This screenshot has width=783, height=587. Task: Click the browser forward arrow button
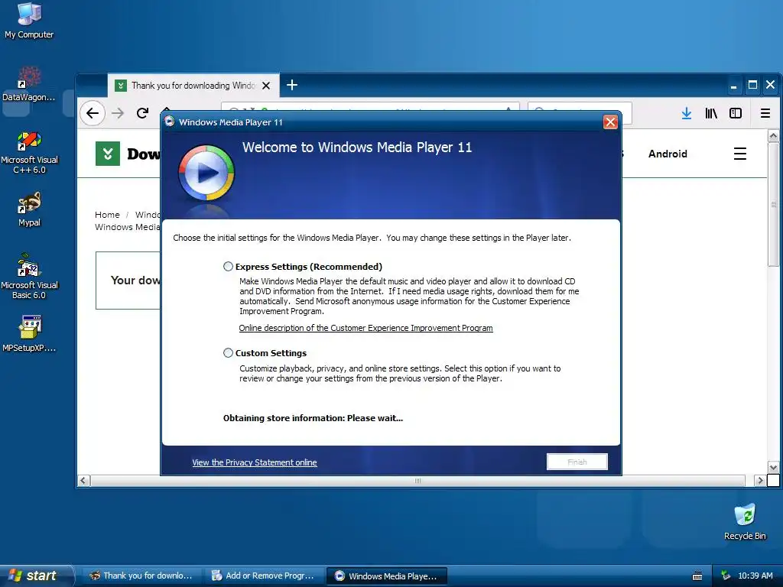[x=118, y=113]
